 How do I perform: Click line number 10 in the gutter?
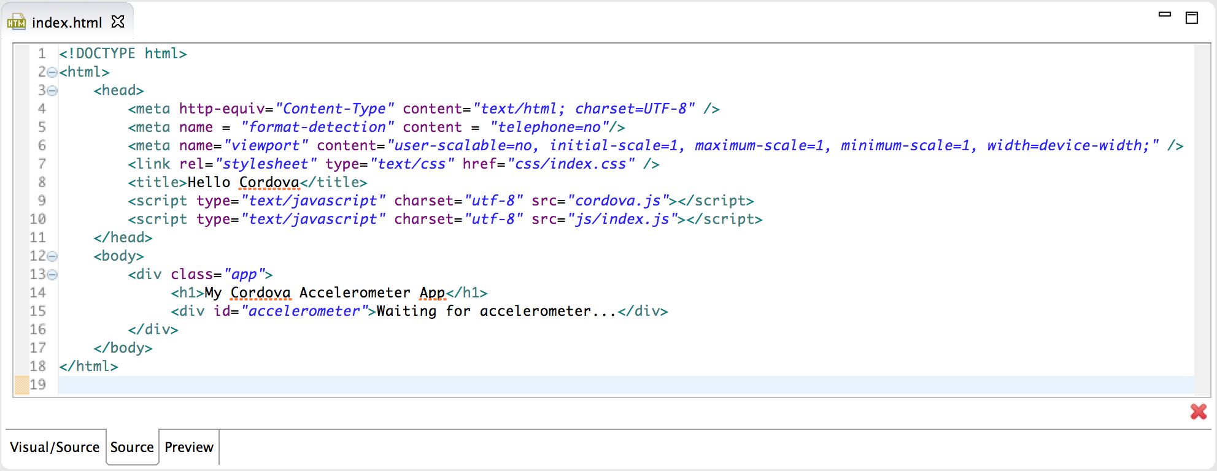click(x=38, y=219)
